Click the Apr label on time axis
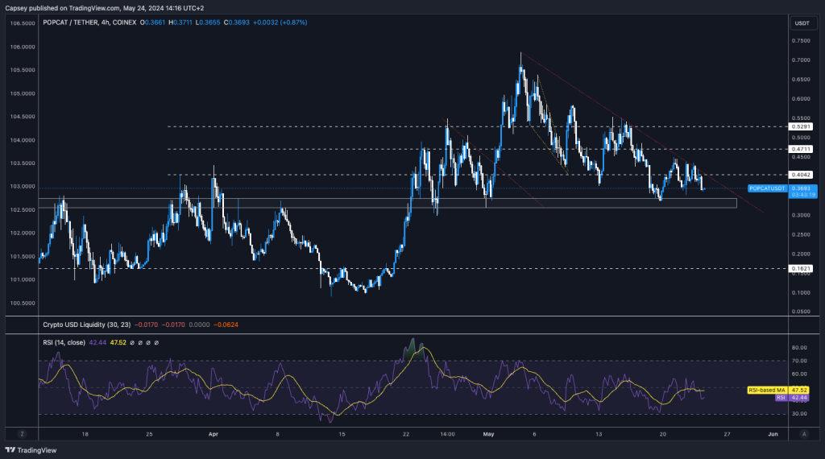 pos(214,433)
